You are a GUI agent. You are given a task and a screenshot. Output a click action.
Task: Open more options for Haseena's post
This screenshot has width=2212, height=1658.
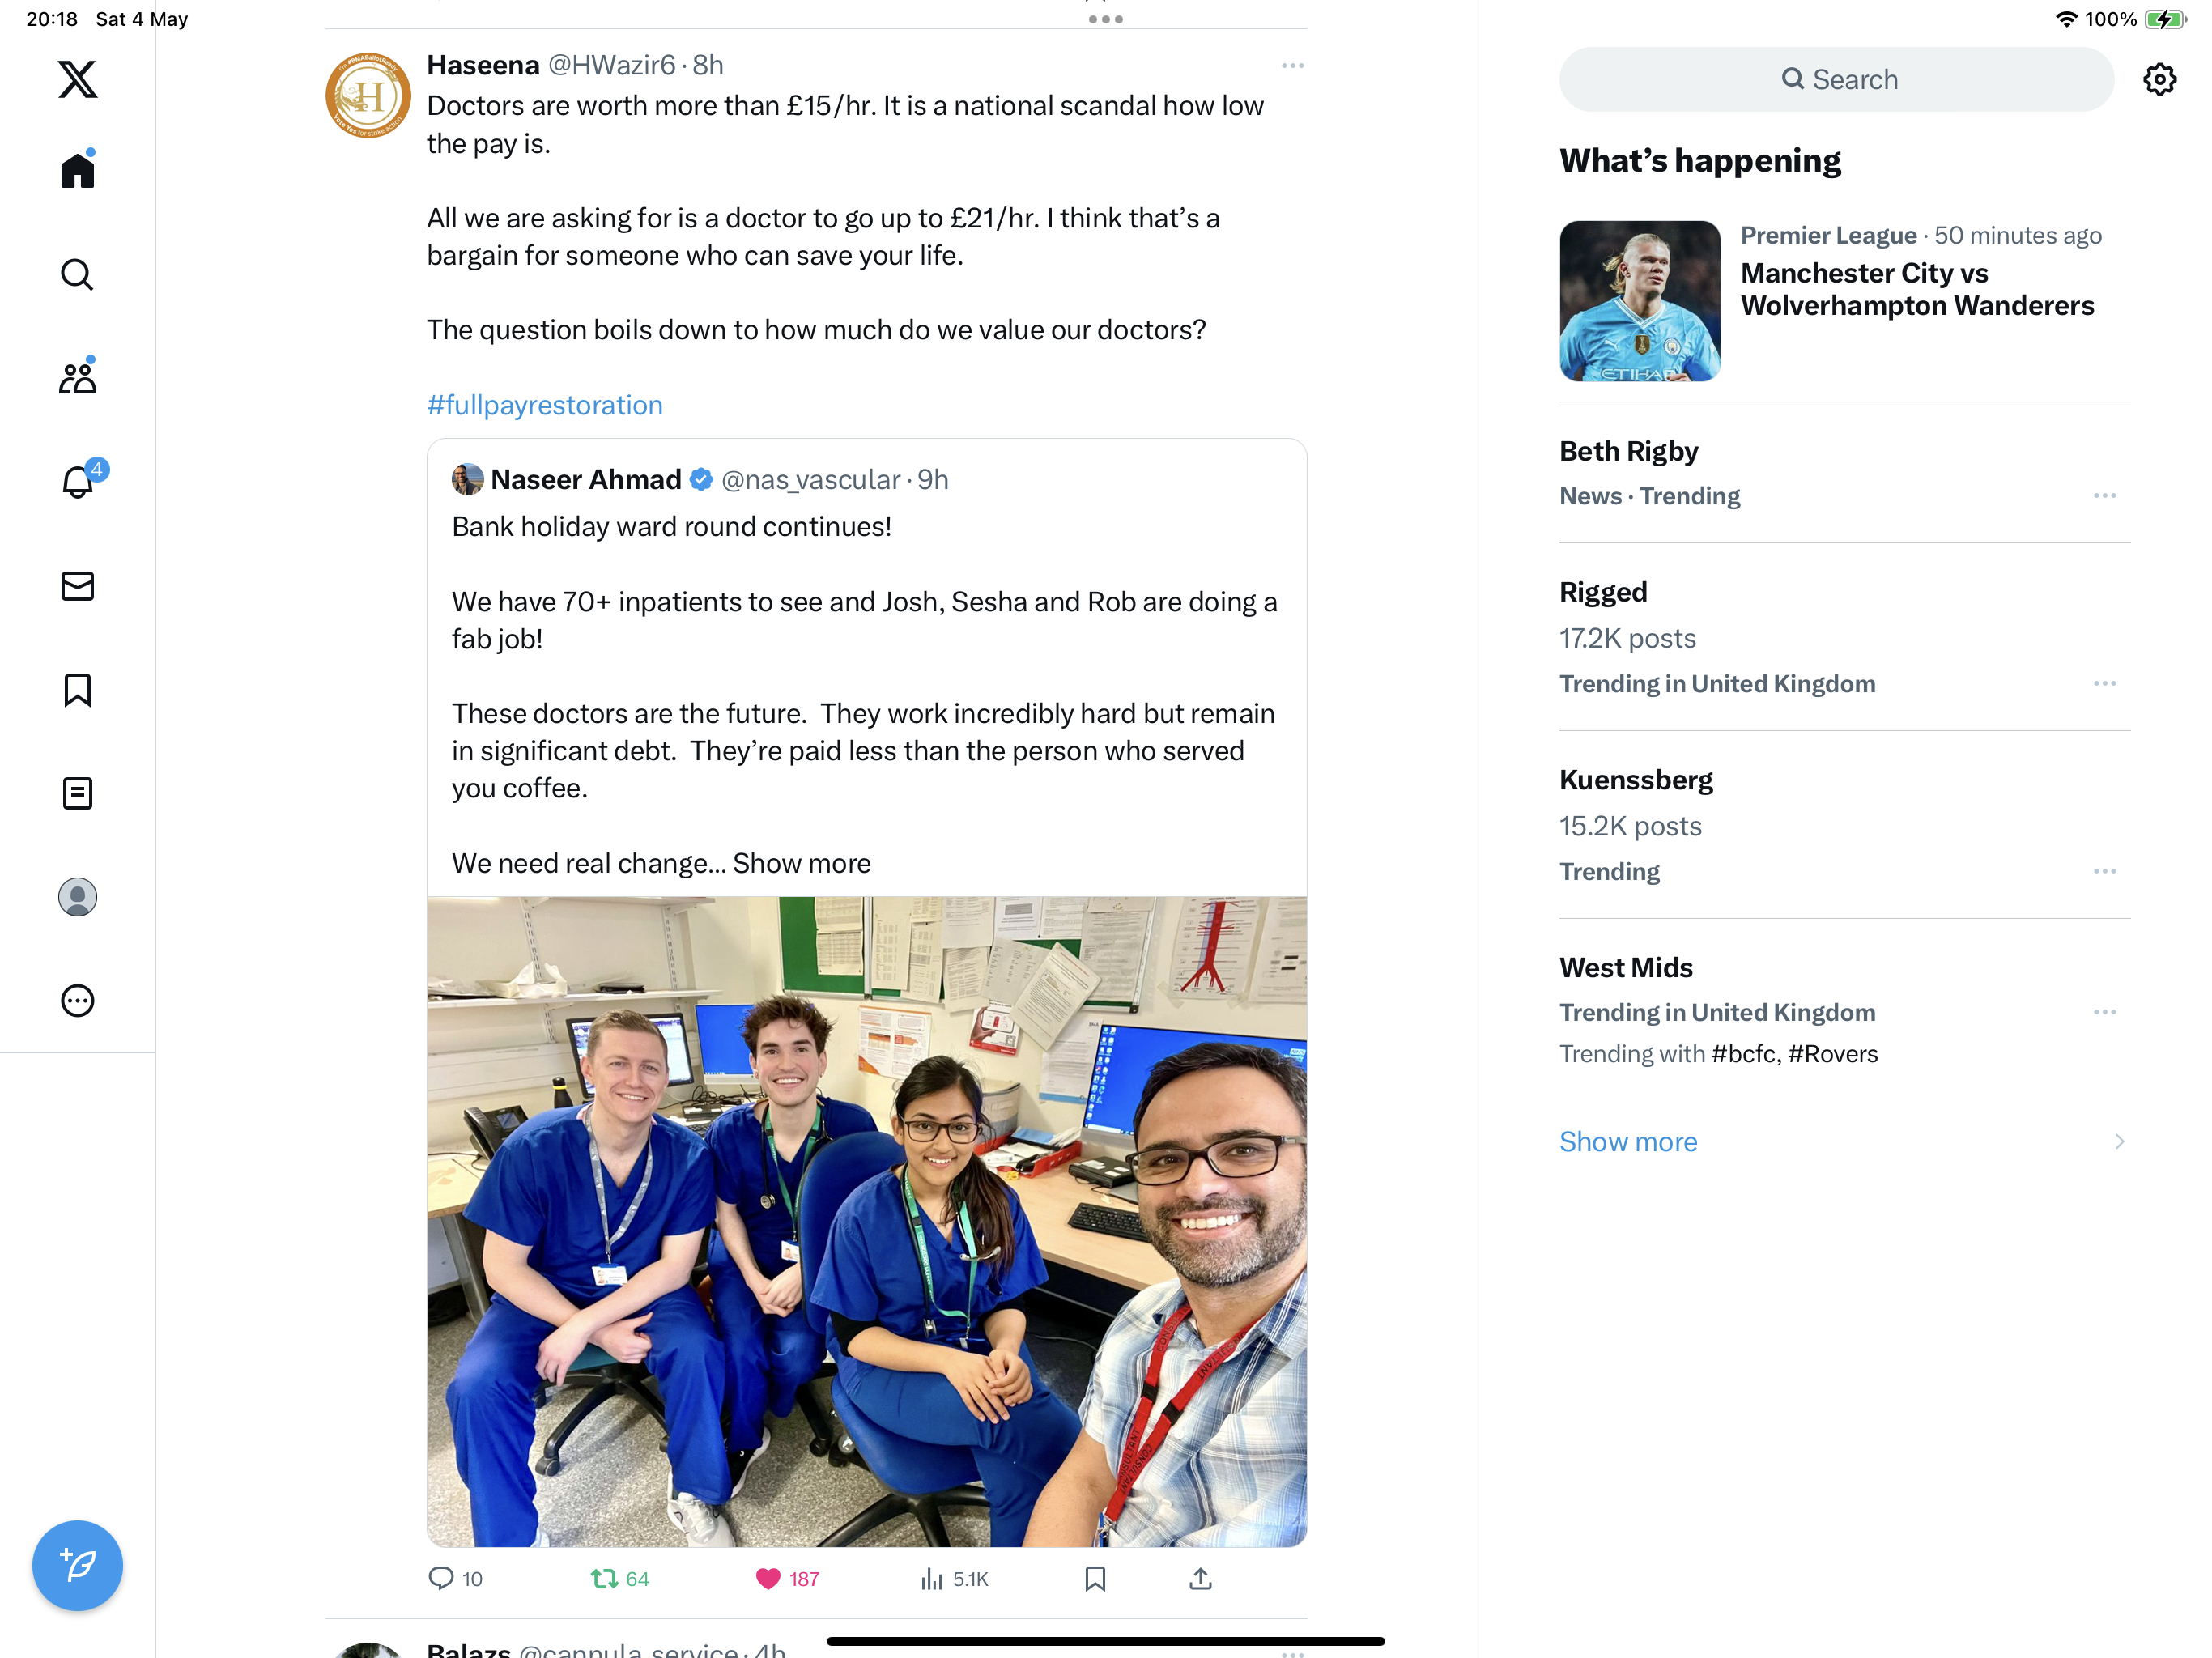click(x=1292, y=66)
